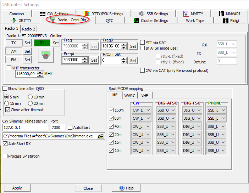Click the Apply button
This screenshot has width=249, height=193.
[x=17, y=188]
